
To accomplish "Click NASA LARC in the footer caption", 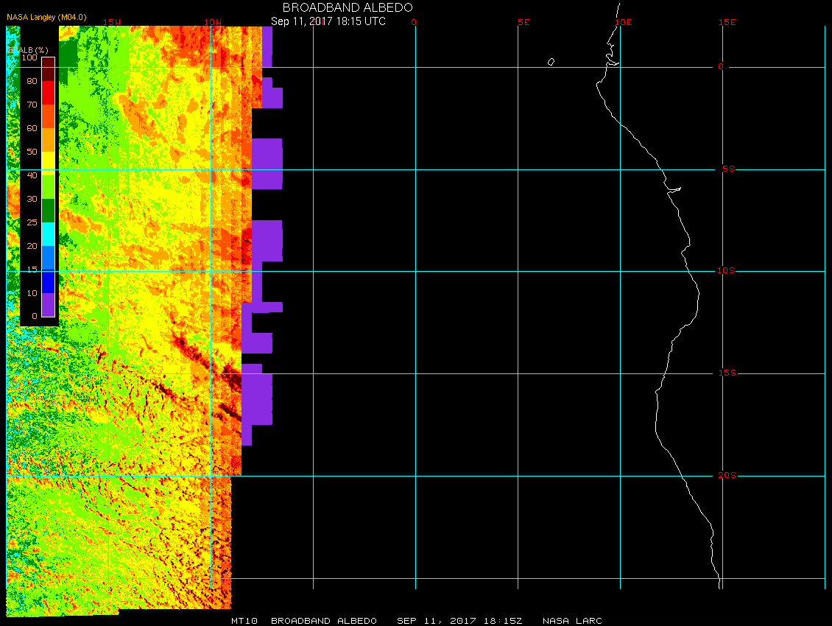I will [x=572, y=621].
